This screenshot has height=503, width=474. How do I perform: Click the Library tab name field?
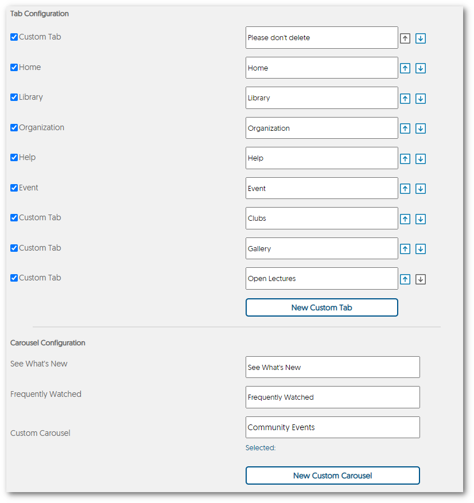point(321,98)
